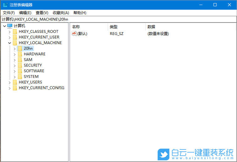
Task: Click the HKEY_USERS folder icon
Action: (x=15, y=82)
